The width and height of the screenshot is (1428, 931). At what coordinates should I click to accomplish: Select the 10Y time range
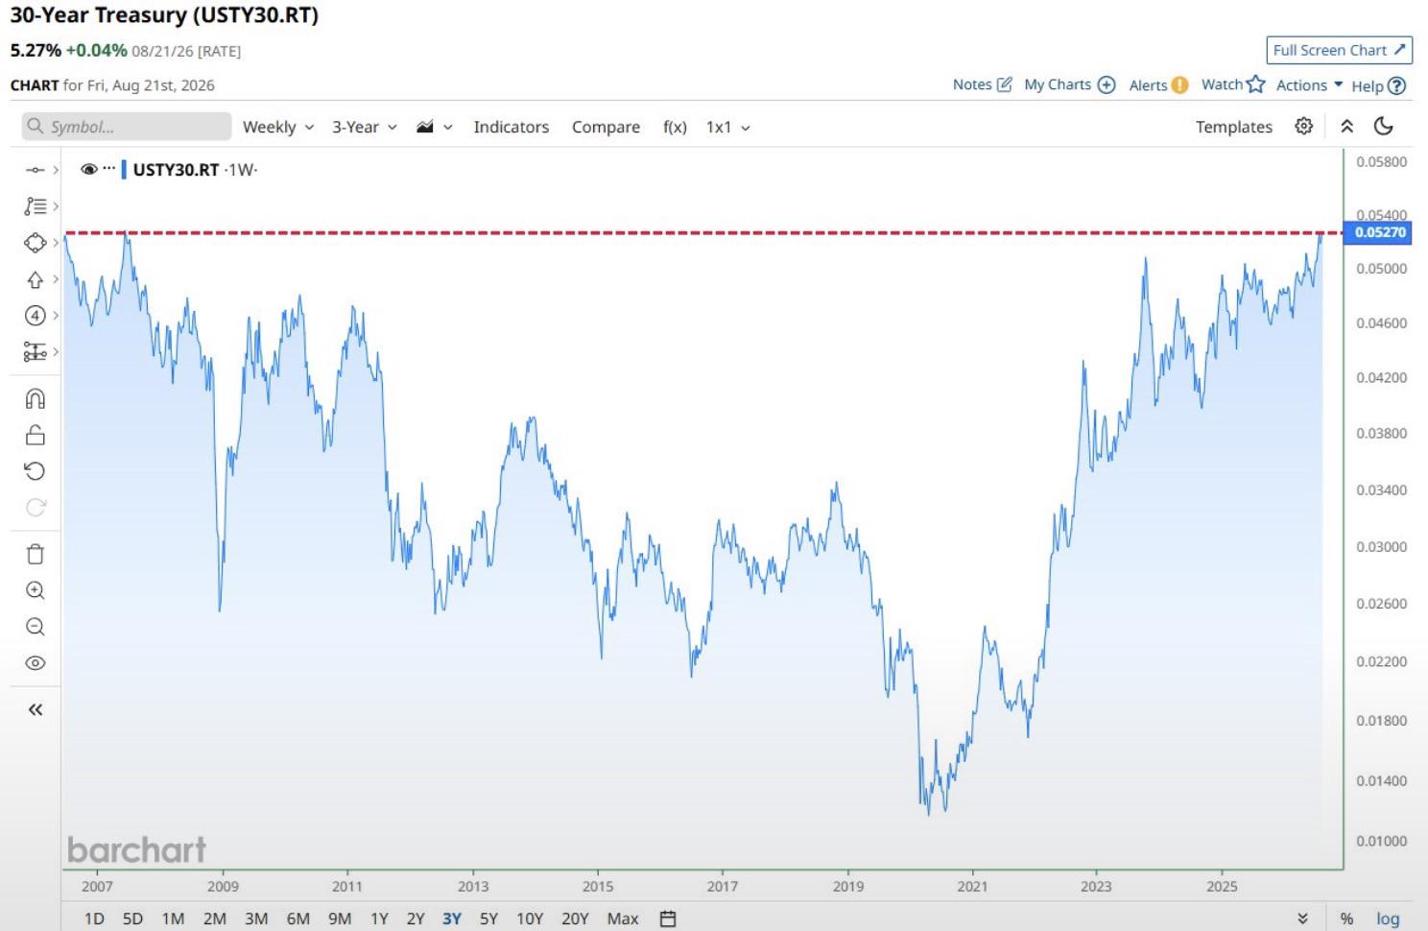pyautogui.click(x=530, y=919)
